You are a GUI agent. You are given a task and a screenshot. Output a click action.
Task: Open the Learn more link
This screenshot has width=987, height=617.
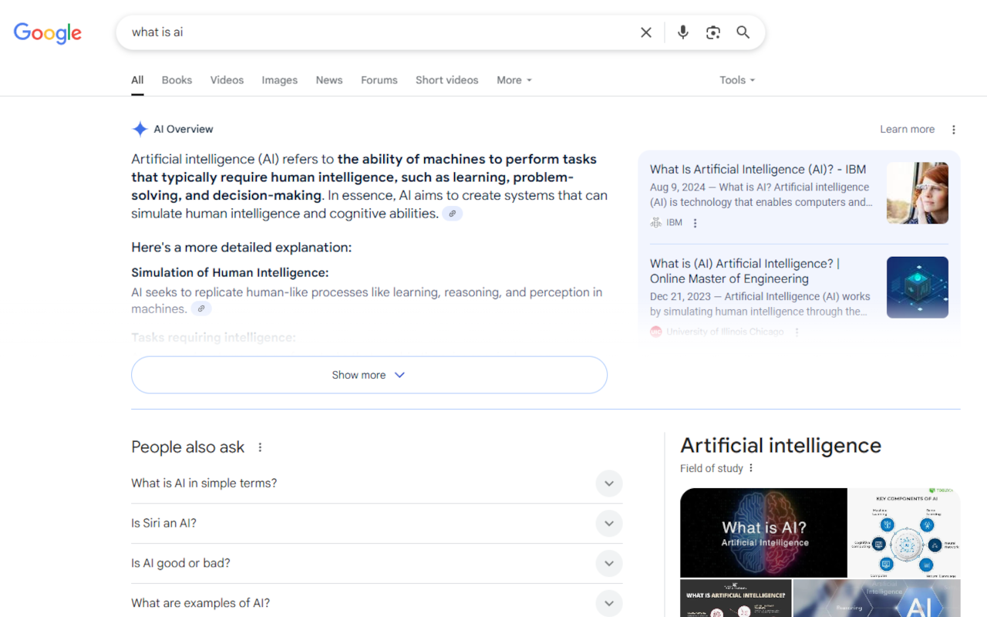coord(907,129)
